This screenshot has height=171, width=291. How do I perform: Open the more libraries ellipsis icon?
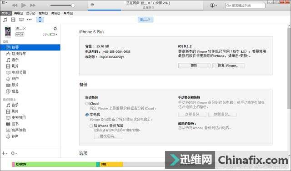[29, 20]
